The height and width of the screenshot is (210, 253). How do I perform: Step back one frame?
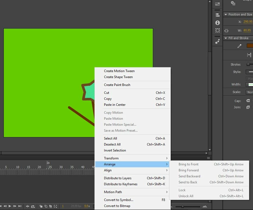coord(5,206)
